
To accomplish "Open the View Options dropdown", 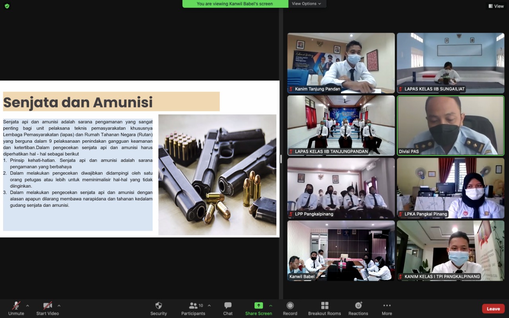I will [307, 4].
